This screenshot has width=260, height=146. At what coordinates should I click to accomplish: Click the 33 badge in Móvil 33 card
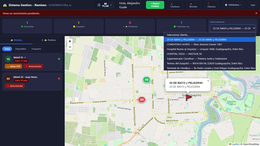tap(8, 78)
